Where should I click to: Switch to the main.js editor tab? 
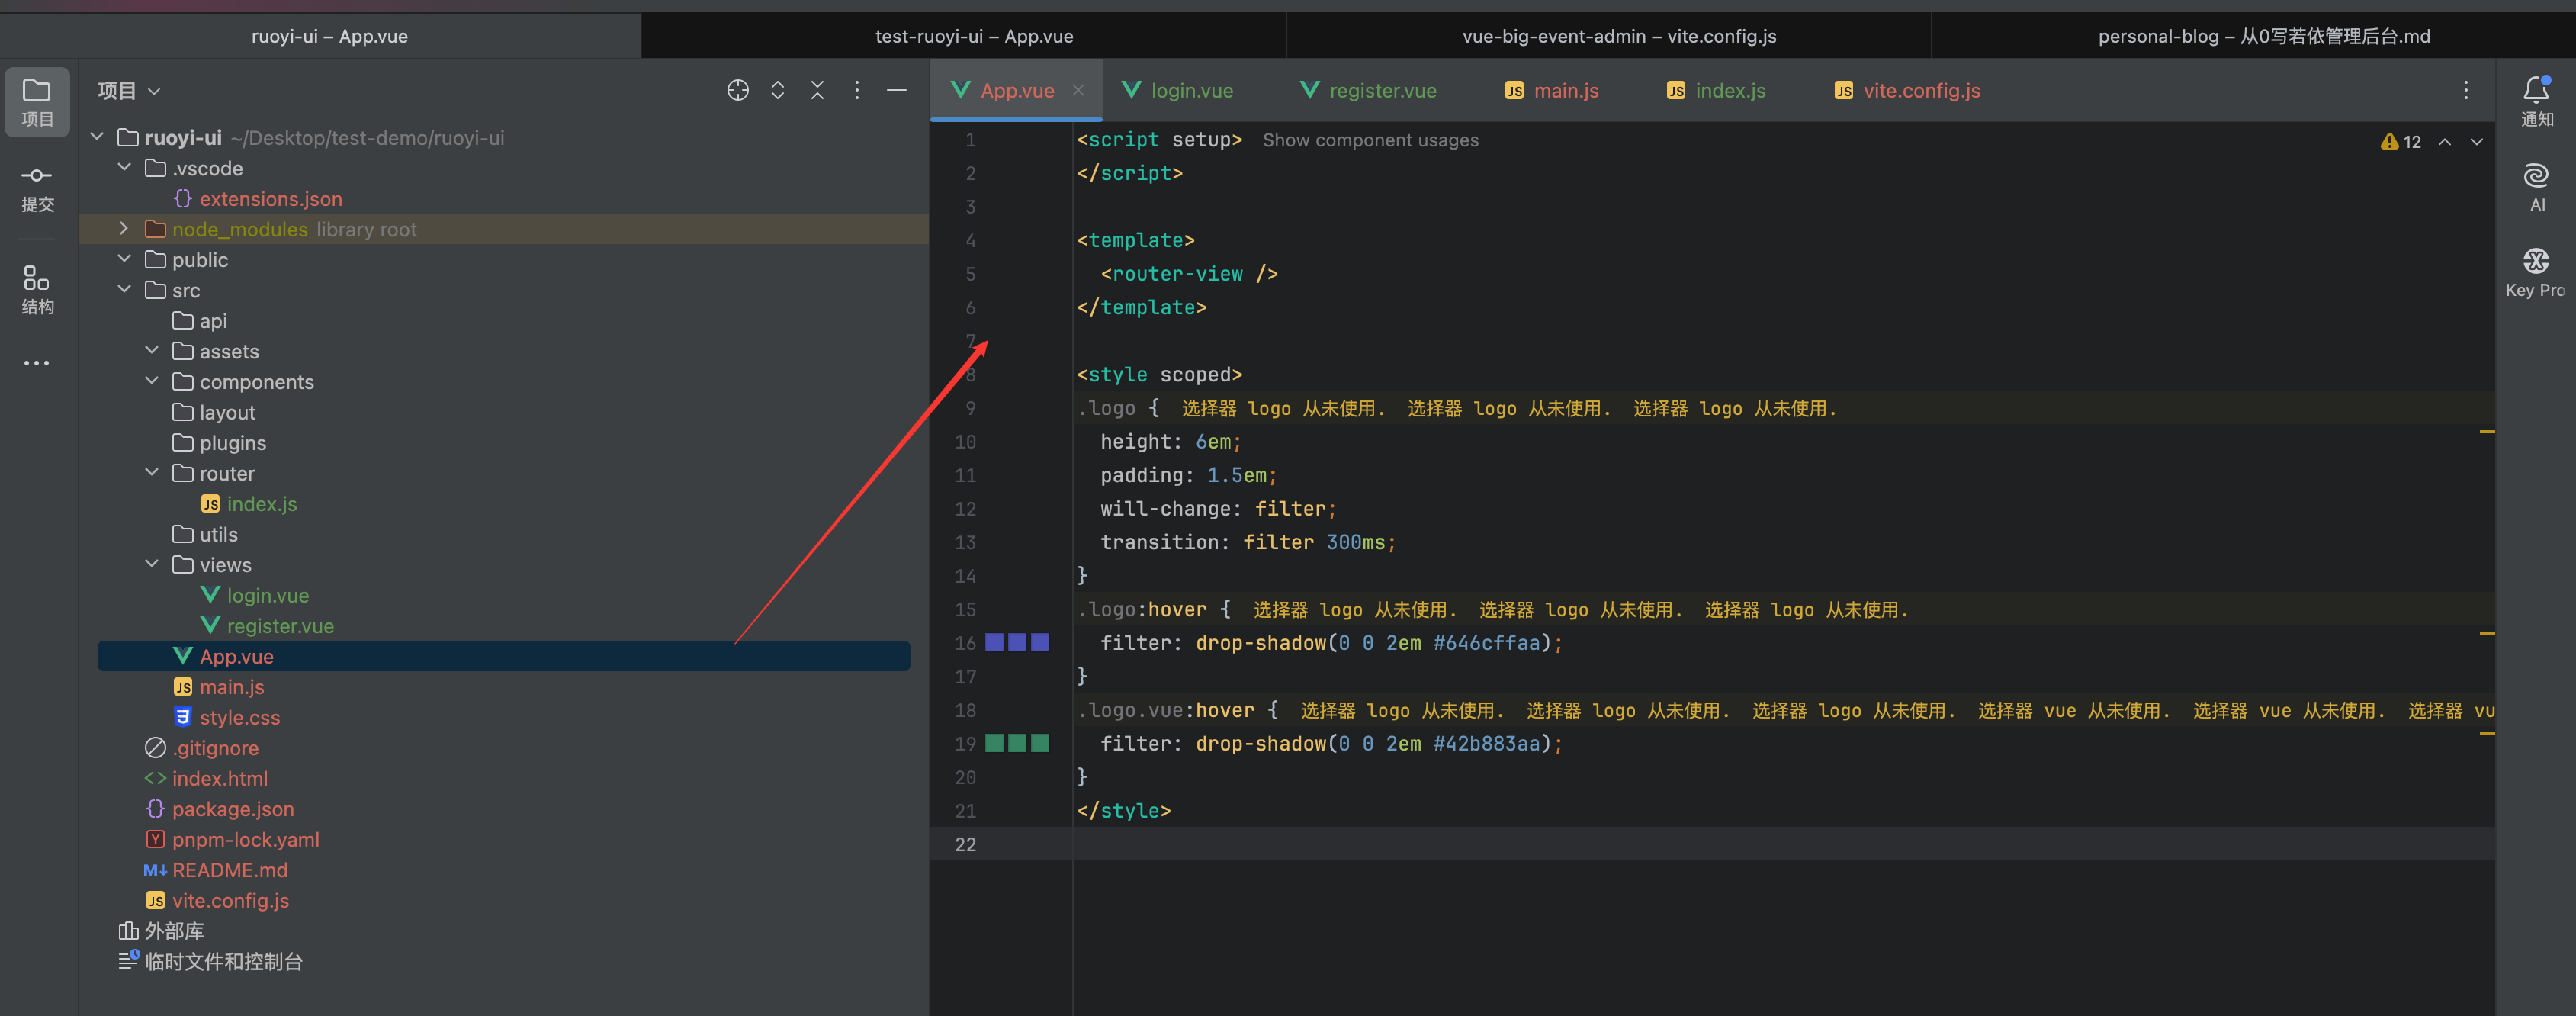click(1552, 90)
